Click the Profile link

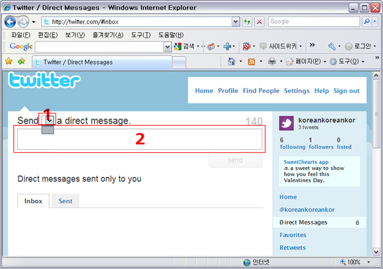[x=228, y=91]
